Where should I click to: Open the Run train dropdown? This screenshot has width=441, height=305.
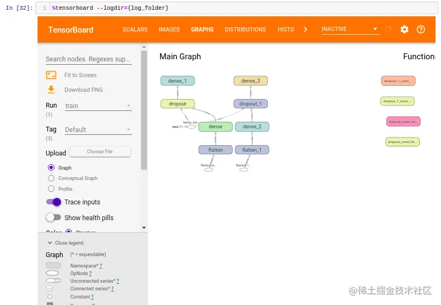coord(98,106)
